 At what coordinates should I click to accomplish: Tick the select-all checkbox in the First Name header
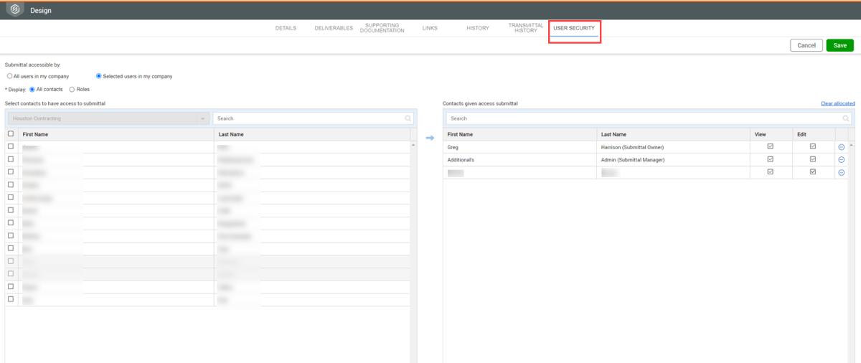pos(11,134)
